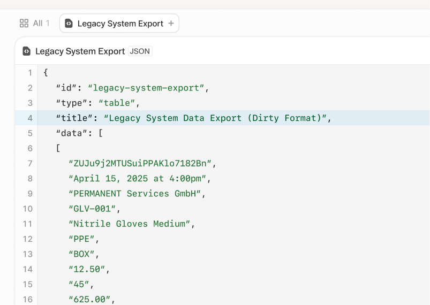Click line number 6 at the array bracket
This screenshot has width=430, height=305.
tap(30, 148)
